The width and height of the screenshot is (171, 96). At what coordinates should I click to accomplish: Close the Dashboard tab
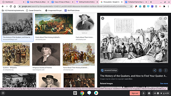[x=24, y=2]
